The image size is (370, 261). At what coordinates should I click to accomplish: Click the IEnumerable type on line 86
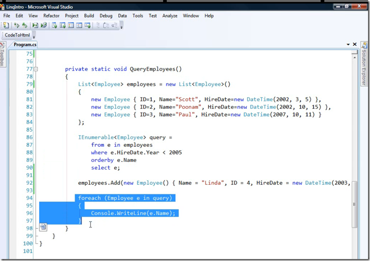(96, 137)
